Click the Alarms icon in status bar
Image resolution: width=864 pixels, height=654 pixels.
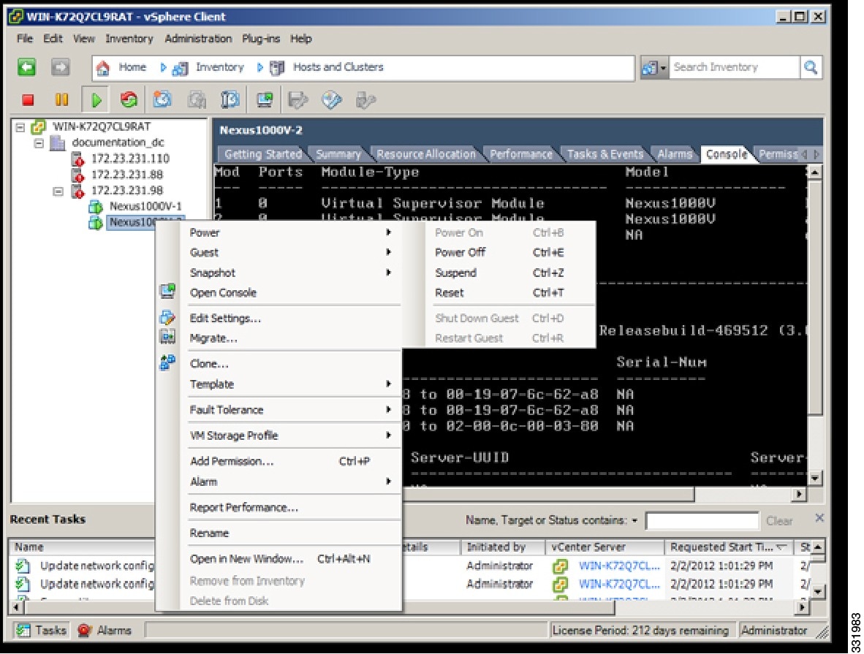click(84, 630)
